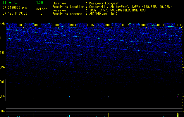This screenshot has height=117, width=184.
Task: Click the tall yellow spike below 0906
Action: point(109,114)
